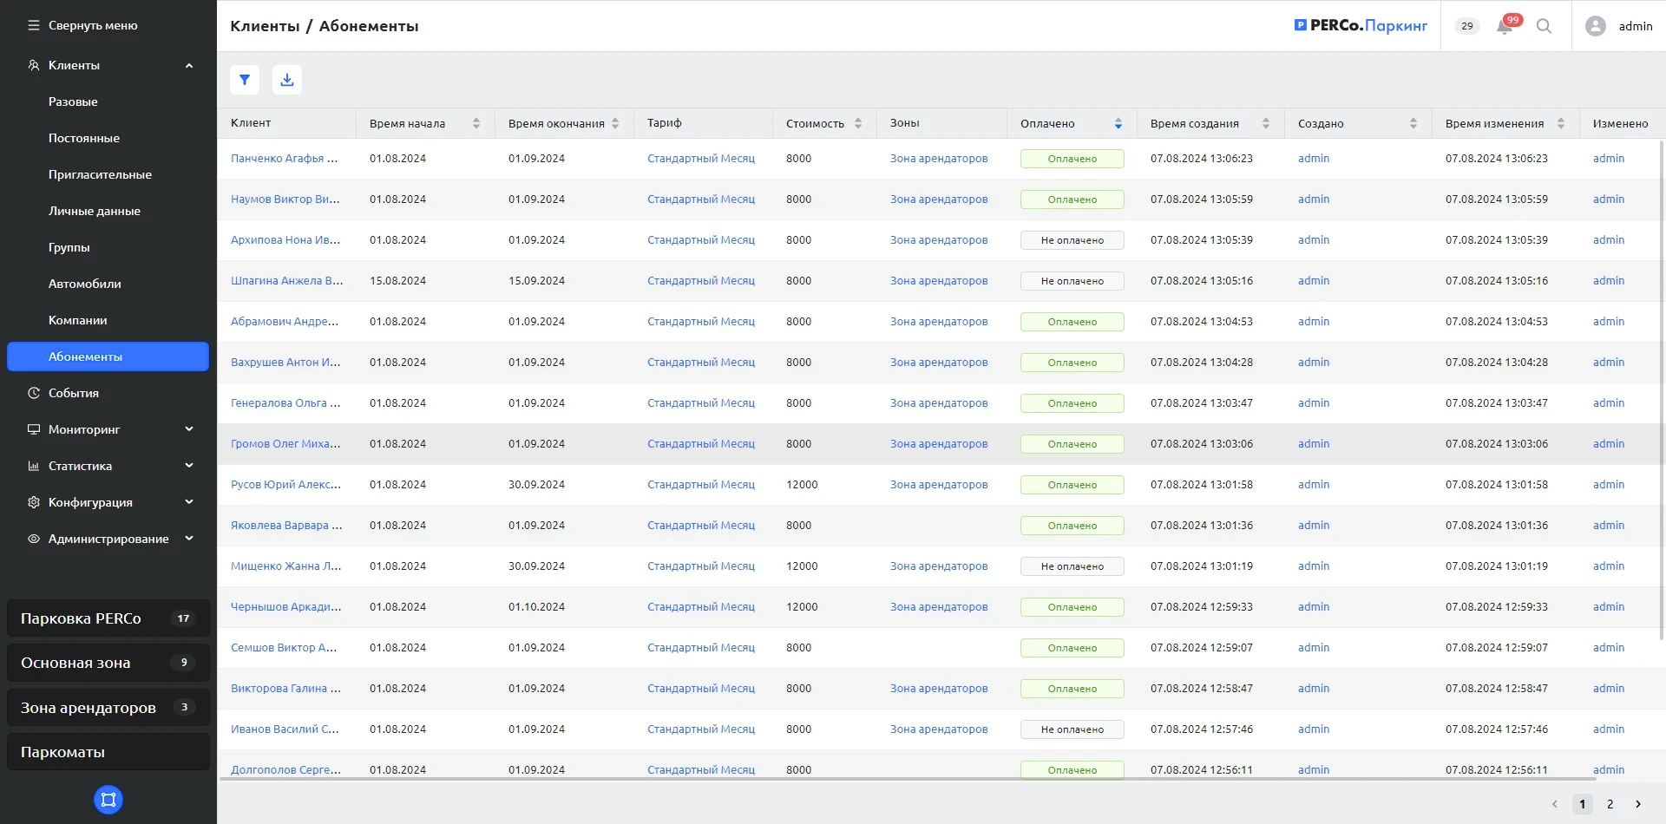Screen dimensions: 1666x824
Task: Click the hamburger icon to collapse menu
Action: pyautogui.click(x=34, y=26)
